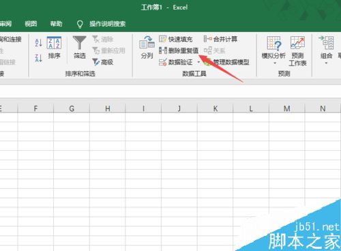Image resolution: width=341 pixels, height=251 pixels.
Task: Expand the 数据验证 dropdown arrow
Action: click(198, 62)
